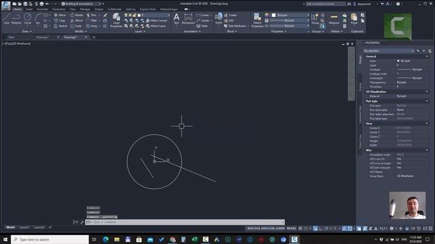
Task: Select the Dimension tool
Action: click(x=188, y=19)
